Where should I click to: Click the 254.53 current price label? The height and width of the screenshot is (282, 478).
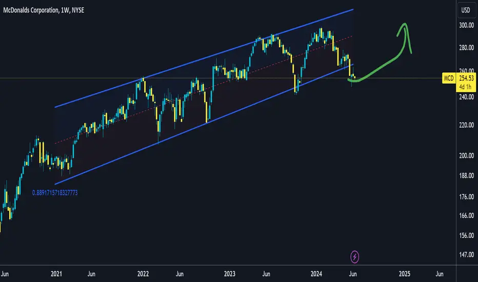pyautogui.click(x=466, y=78)
